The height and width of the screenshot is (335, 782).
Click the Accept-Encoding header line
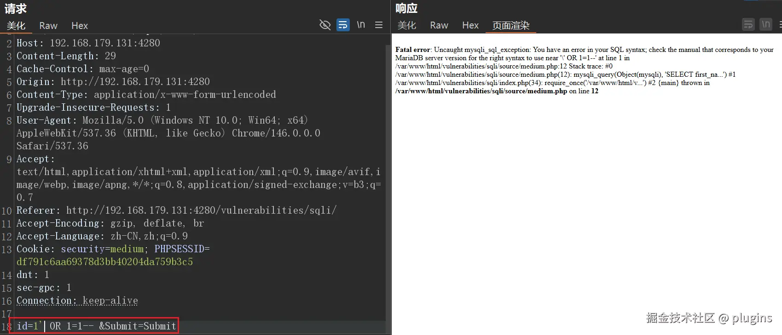110,223
